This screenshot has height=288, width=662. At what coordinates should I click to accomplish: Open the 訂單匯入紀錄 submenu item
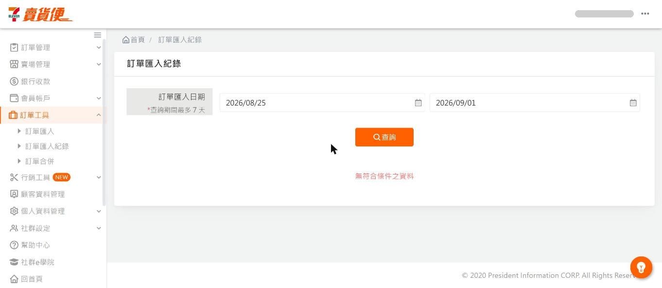point(47,146)
